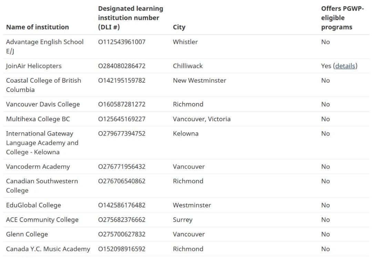Select the Coastal College of British Columbia cell
Screen dimensions: 372x258
point(44,85)
